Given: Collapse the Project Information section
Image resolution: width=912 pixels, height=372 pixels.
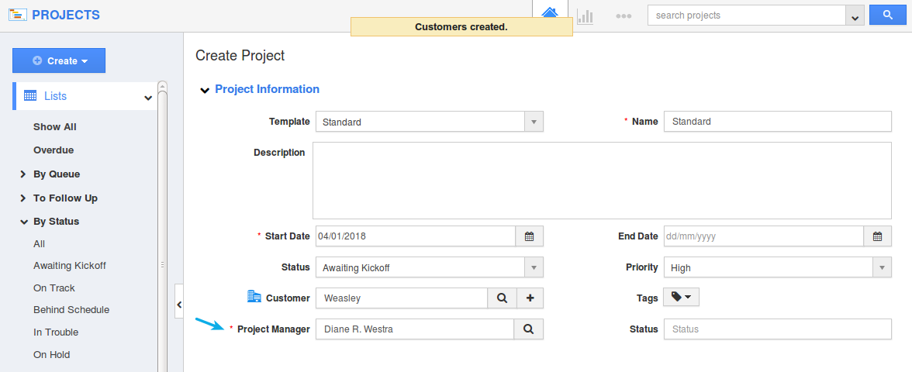Looking at the screenshot, I should (205, 90).
